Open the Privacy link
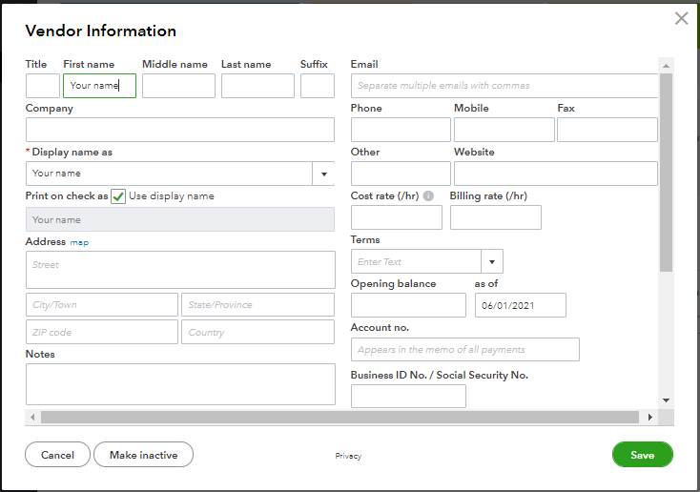700x492 pixels. (x=348, y=456)
